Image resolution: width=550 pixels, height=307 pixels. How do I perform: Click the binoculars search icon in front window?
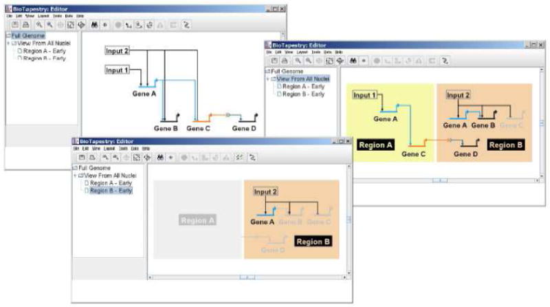pyautogui.click(x=159, y=157)
